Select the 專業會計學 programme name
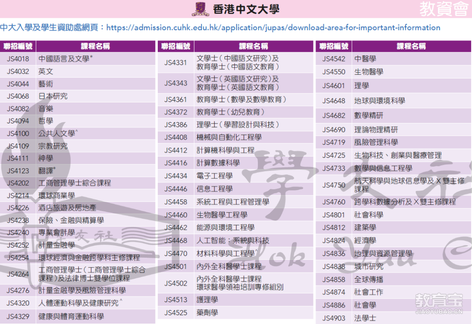Screen dimensions: 472x324 point(56,233)
